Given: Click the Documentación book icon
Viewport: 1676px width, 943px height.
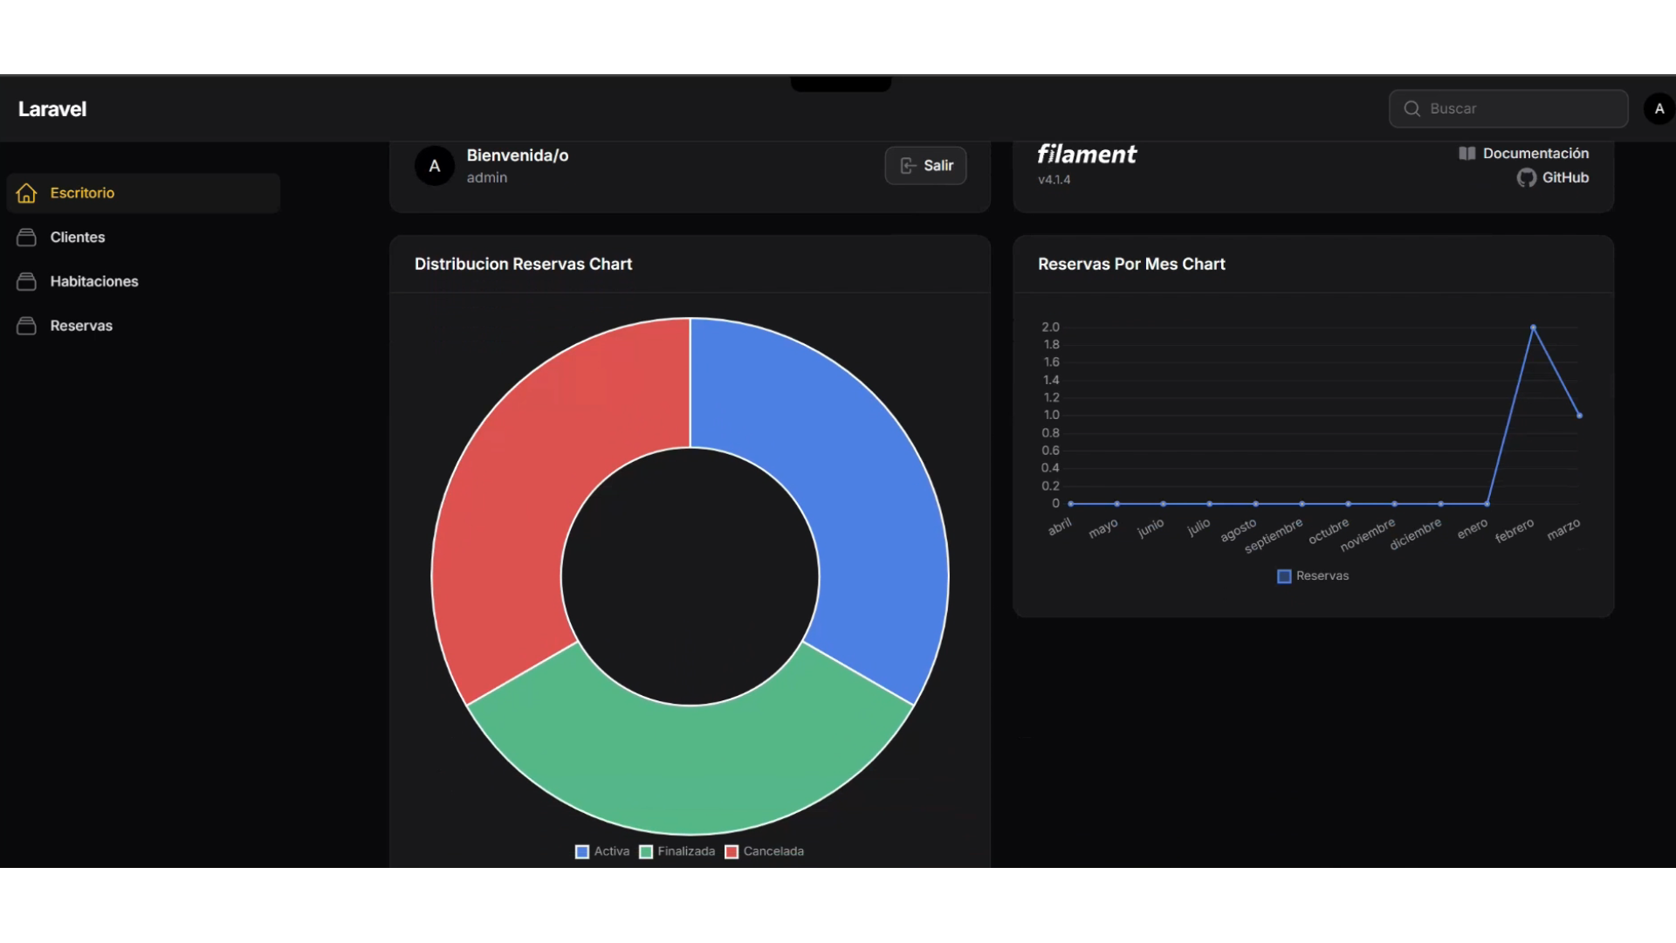Looking at the screenshot, I should (1466, 154).
